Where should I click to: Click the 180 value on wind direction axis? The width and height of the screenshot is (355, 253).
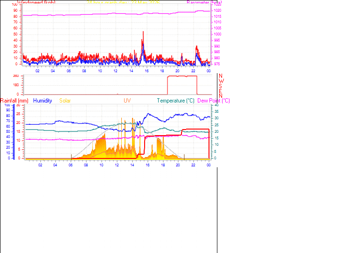click(x=16, y=85)
